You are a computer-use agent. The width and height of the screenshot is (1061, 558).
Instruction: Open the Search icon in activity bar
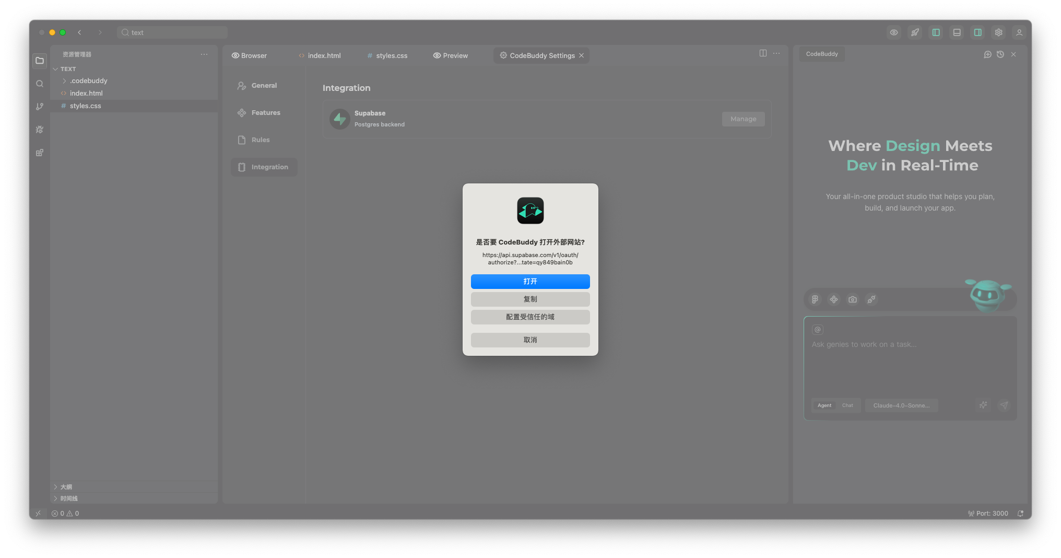(x=40, y=84)
